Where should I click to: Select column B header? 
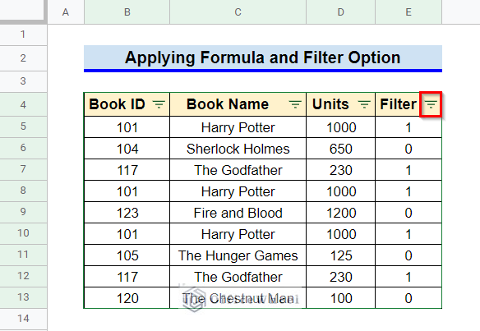click(x=127, y=12)
